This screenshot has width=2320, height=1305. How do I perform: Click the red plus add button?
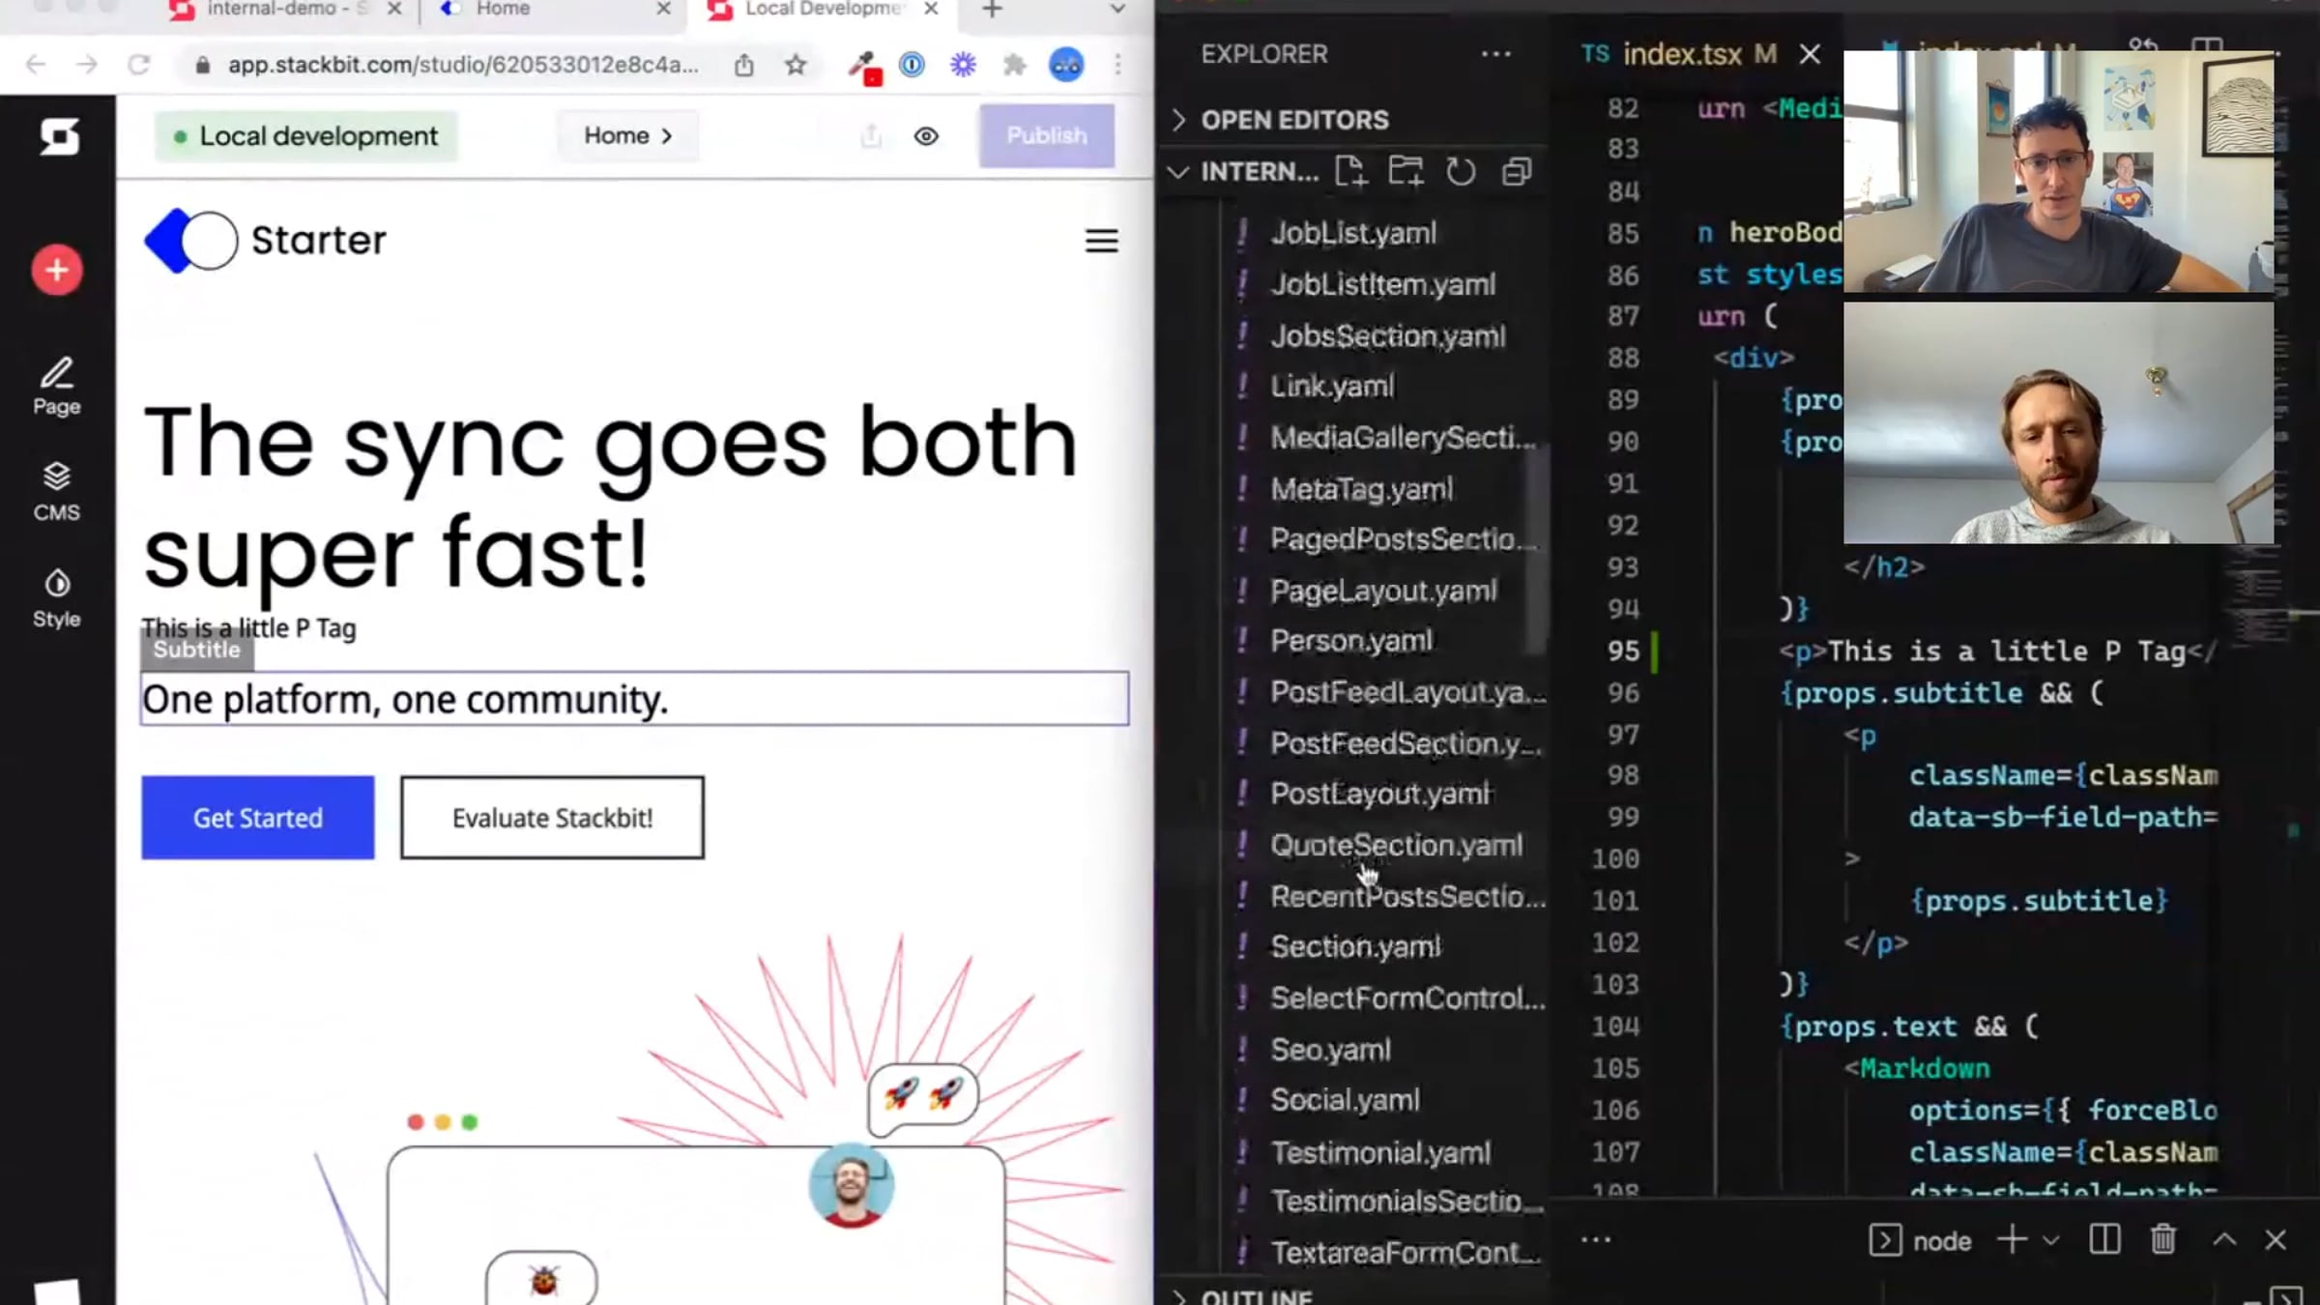57,270
